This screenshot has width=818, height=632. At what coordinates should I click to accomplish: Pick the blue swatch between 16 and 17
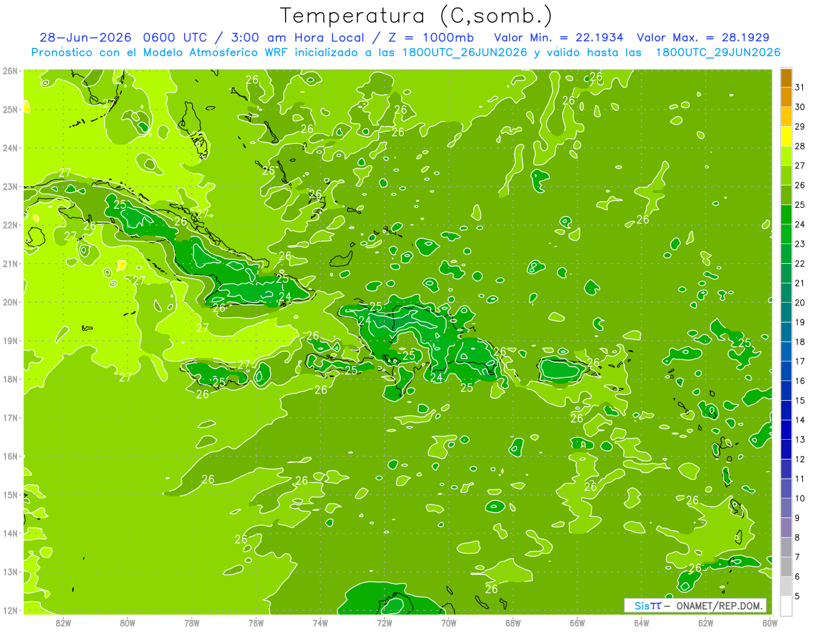pyautogui.click(x=786, y=371)
